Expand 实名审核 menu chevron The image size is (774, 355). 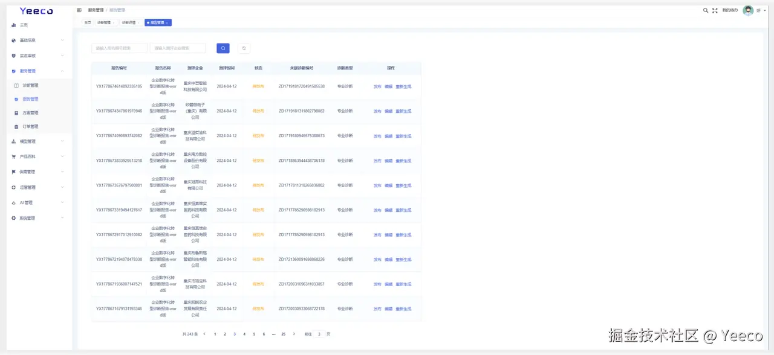pos(62,56)
